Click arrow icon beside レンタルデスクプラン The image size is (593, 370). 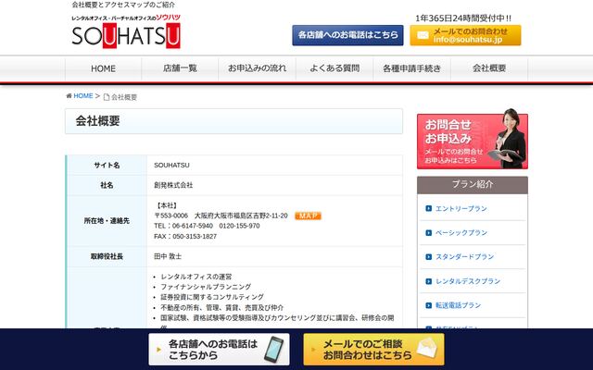pyautogui.click(x=428, y=281)
